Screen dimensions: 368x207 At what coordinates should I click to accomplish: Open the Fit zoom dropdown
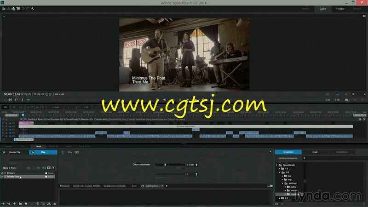pos(358,94)
